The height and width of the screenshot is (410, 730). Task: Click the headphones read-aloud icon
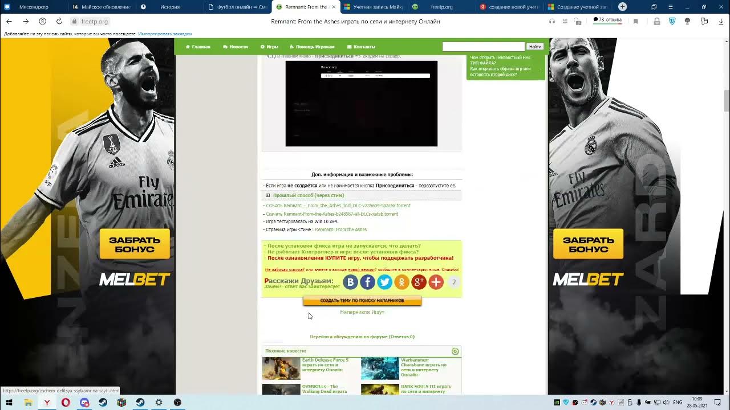click(x=551, y=21)
